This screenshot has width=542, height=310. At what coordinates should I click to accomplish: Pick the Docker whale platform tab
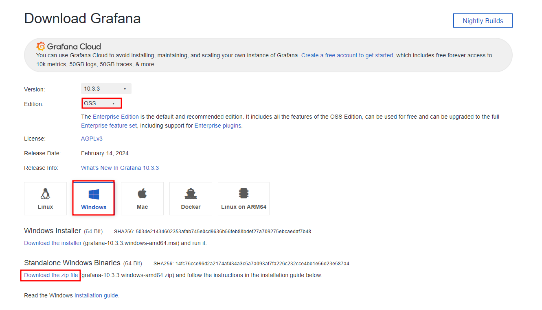coord(191,198)
